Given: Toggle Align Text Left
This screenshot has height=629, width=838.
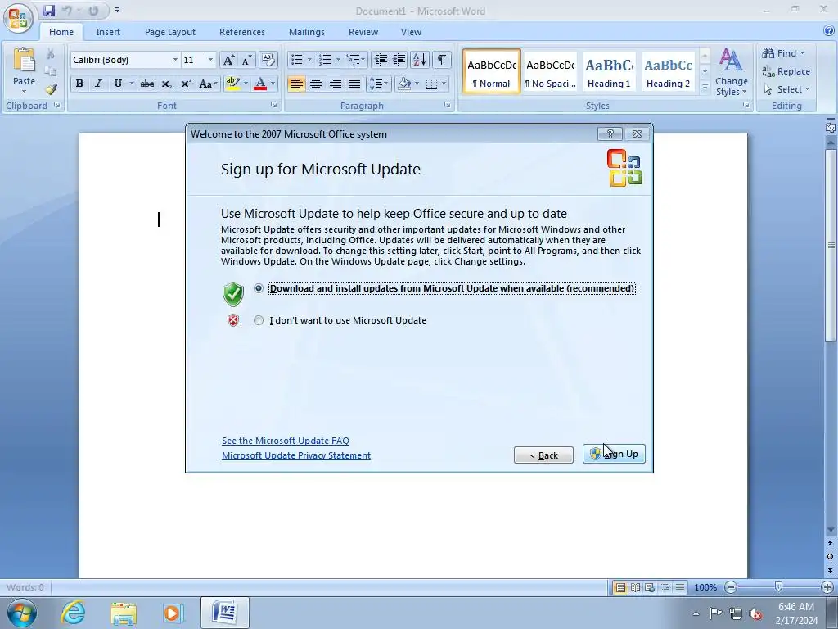Looking at the screenshot, I should (x=296, y=84).
